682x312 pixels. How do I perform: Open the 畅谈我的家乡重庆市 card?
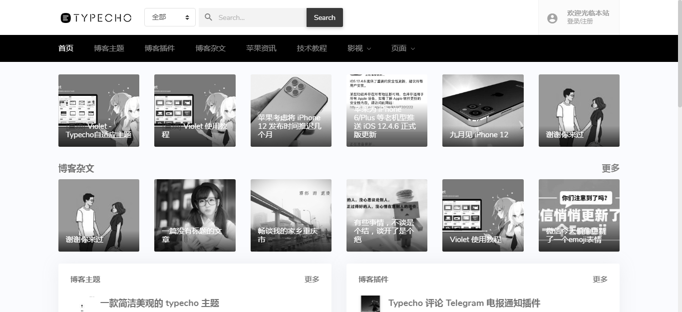291,215
